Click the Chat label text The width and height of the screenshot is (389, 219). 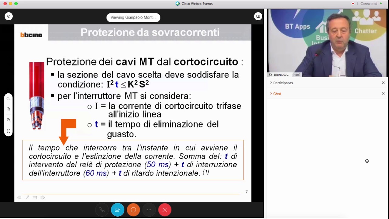coord(277,94)
